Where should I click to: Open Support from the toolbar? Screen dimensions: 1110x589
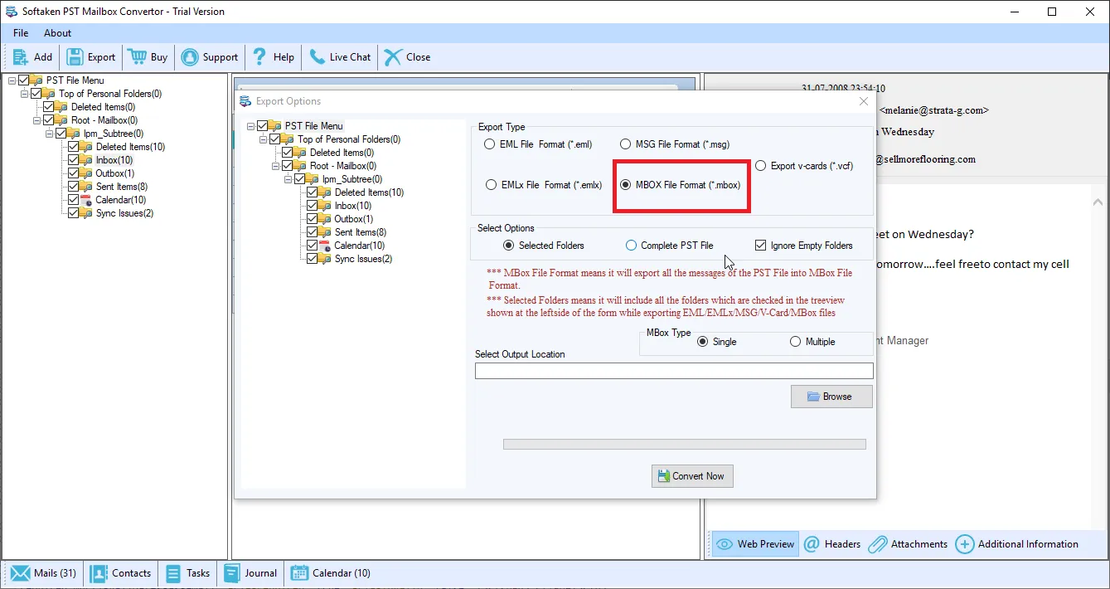click(x=210, y=57)
